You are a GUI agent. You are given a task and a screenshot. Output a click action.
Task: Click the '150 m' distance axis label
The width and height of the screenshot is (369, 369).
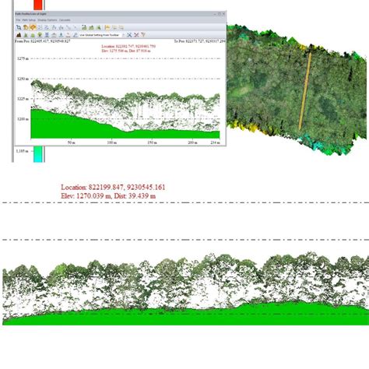152,142
